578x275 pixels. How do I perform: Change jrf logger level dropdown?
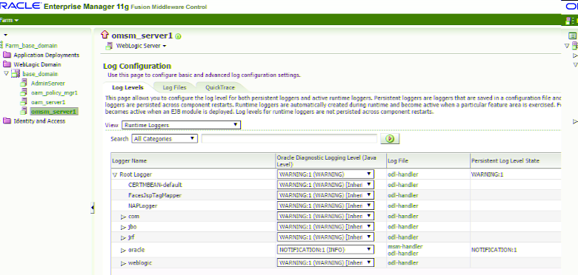tap(325, 237)
